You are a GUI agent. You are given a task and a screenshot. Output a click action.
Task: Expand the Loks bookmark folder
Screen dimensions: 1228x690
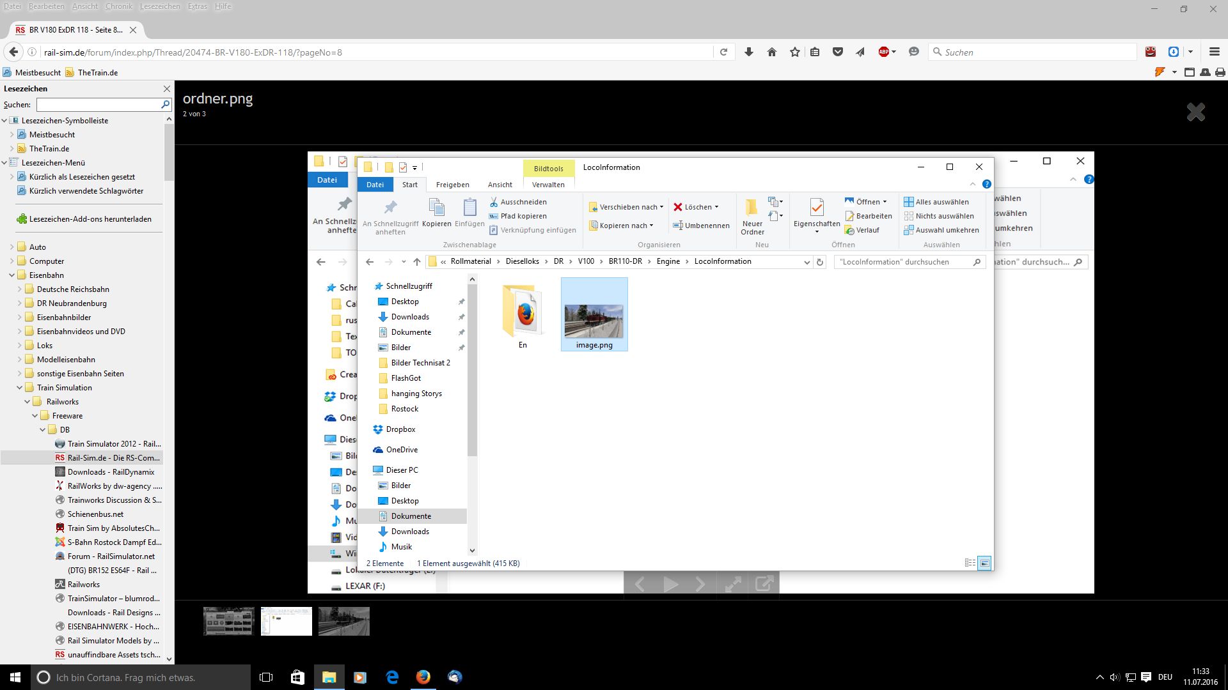19,346
